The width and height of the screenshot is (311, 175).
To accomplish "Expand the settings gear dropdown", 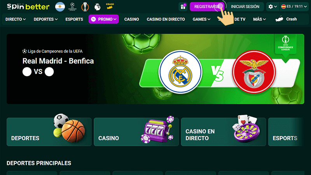I will click(273, 7).
